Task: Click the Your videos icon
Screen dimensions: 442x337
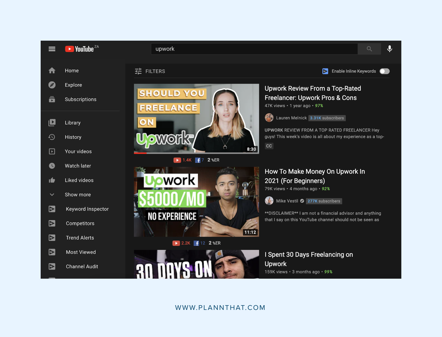Action: click(x=52, y=151)
